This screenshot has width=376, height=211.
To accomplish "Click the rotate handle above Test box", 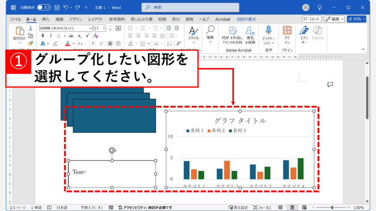I will 112,150.
